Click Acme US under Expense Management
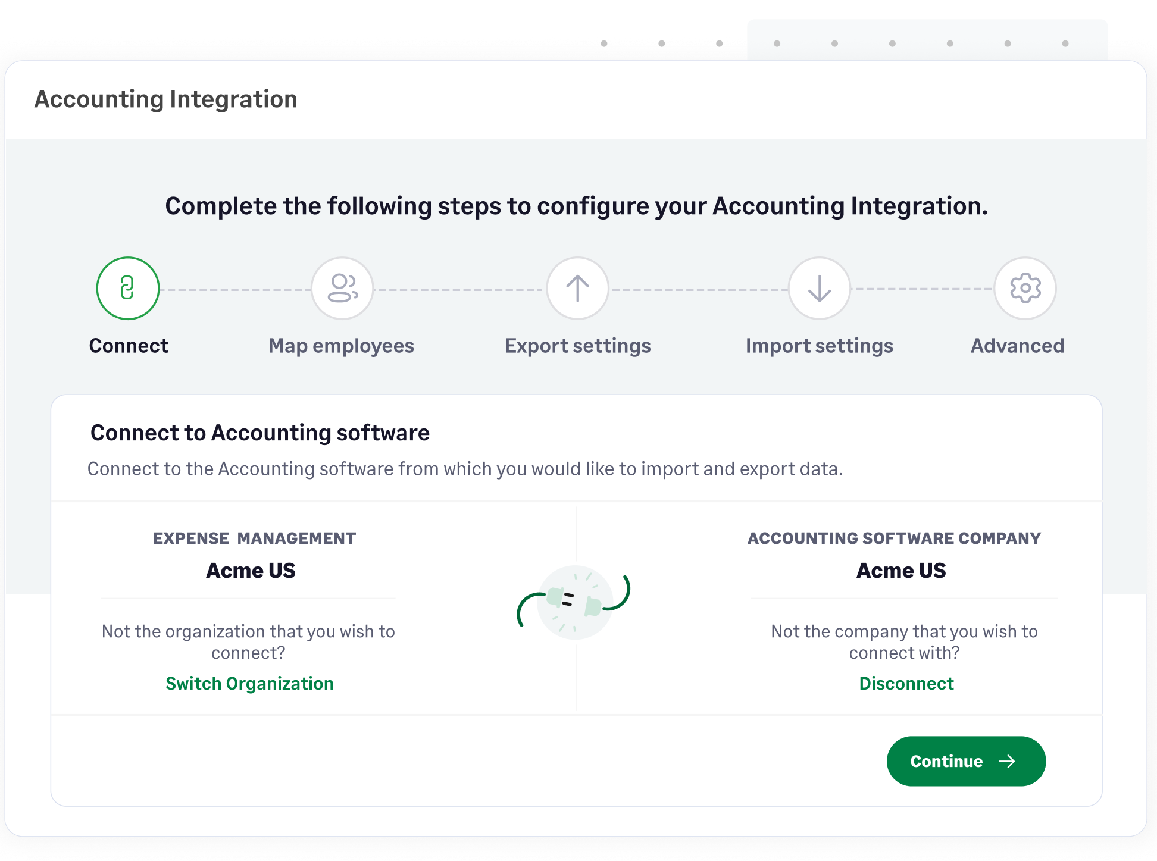 (x=251, y=571)
